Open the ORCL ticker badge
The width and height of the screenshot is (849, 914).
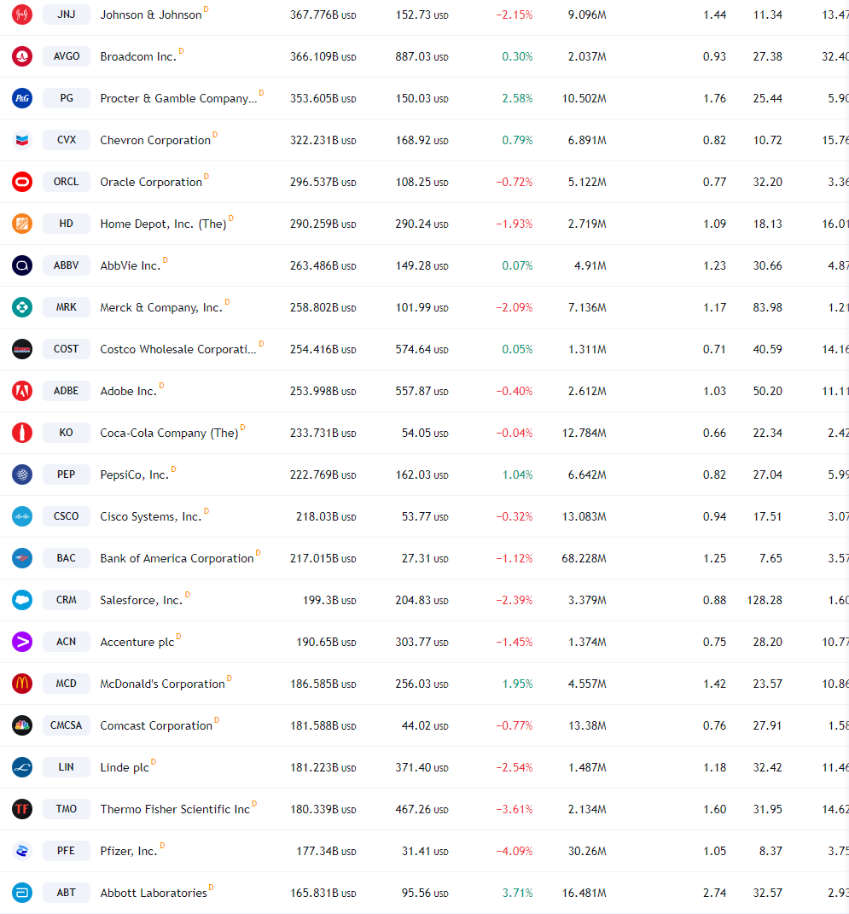point(67,182)
